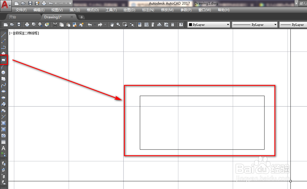Open the 修改(M) menu
The height and width of the screenshot is (189, 307).
point(167,10)
